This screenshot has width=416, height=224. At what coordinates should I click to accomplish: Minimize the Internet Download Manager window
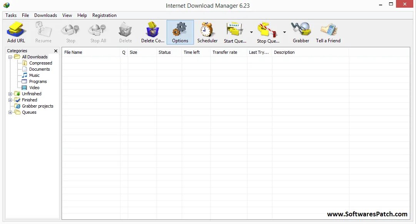tap(381, 5)
